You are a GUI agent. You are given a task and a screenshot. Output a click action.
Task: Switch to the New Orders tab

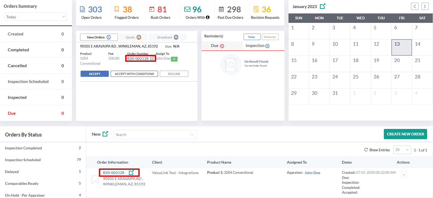tap(99, 37)
